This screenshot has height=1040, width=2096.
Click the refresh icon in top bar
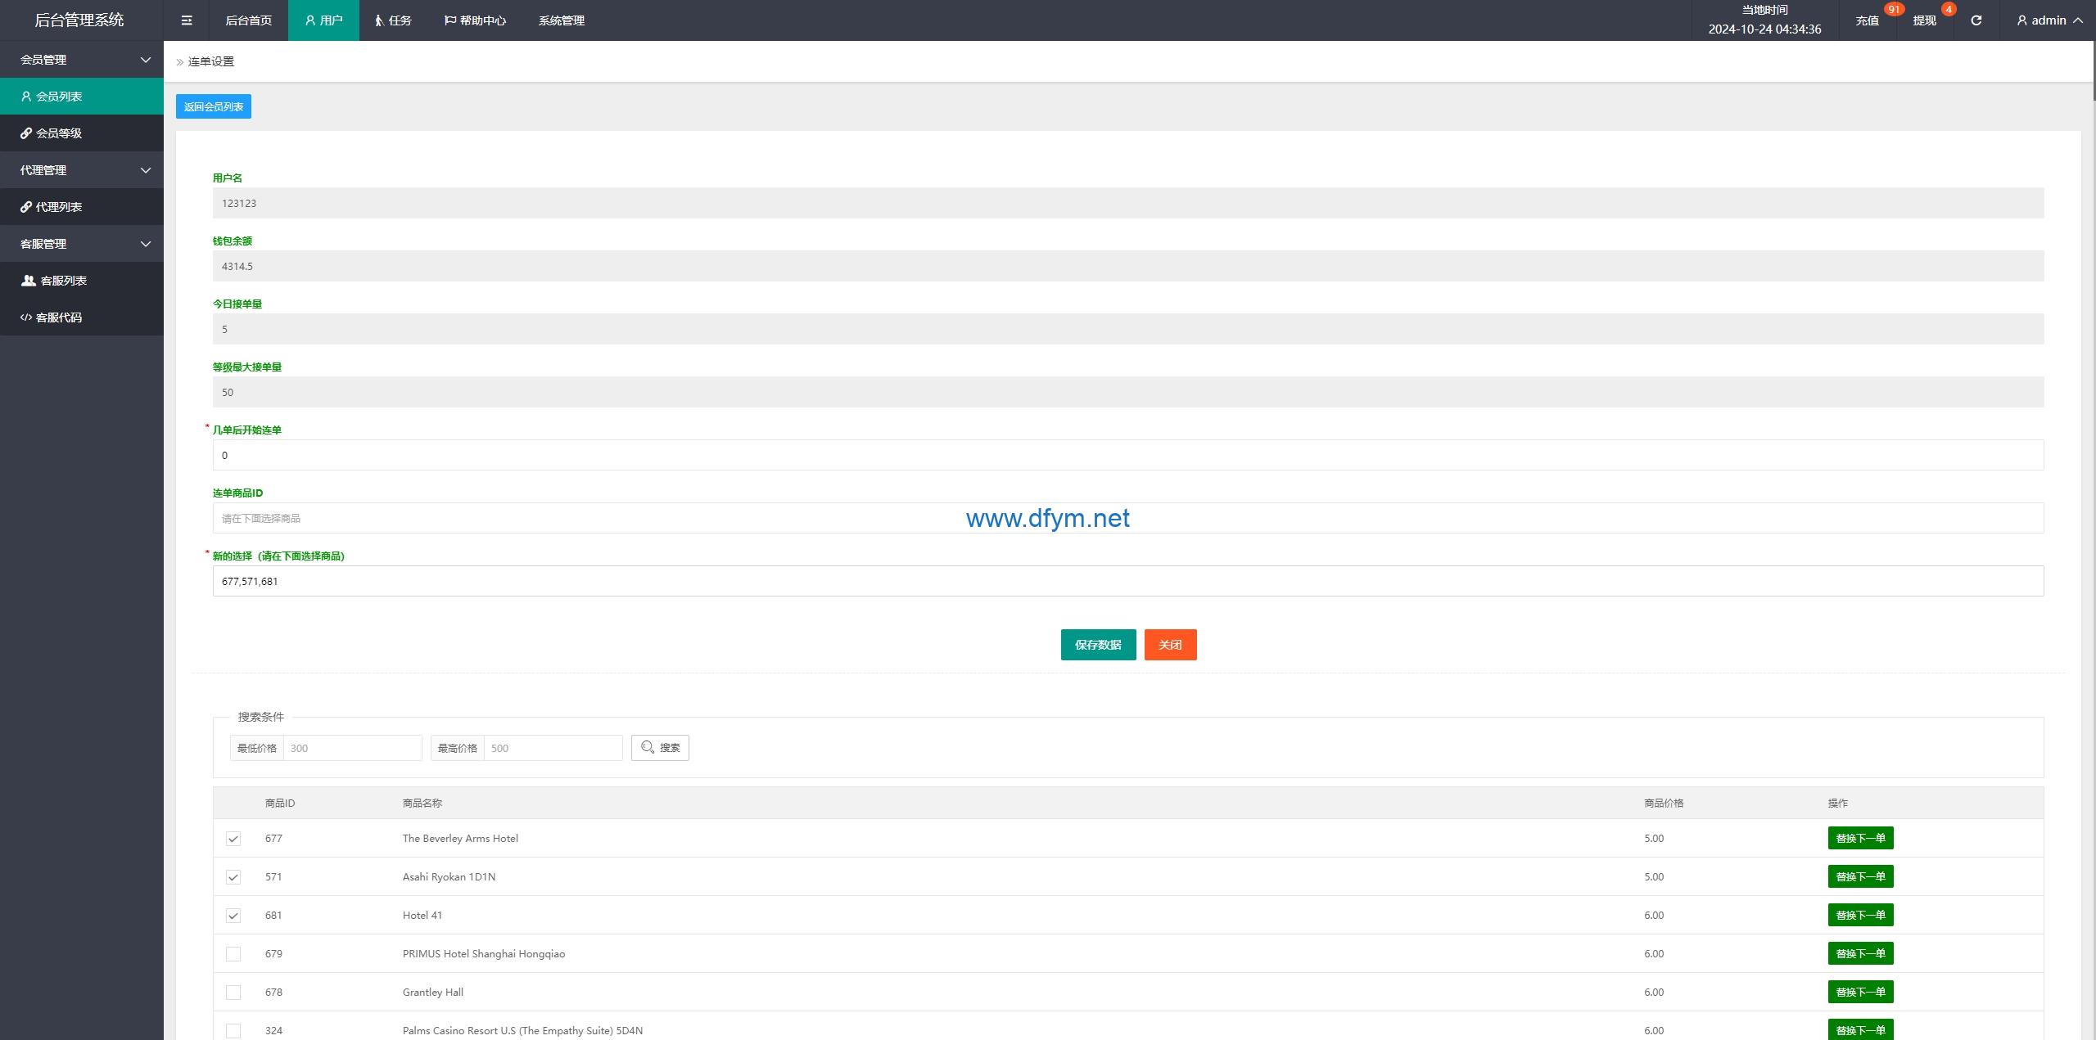pyautogui.click(x=1976, y=20)
